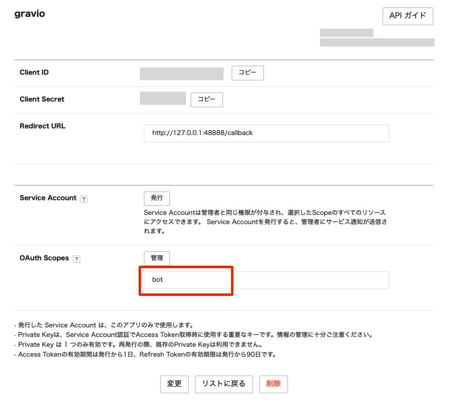This screenshot has width=462, height=410.
Task: Issue a Service Account via 発行
Action: (x=157, y=198)
